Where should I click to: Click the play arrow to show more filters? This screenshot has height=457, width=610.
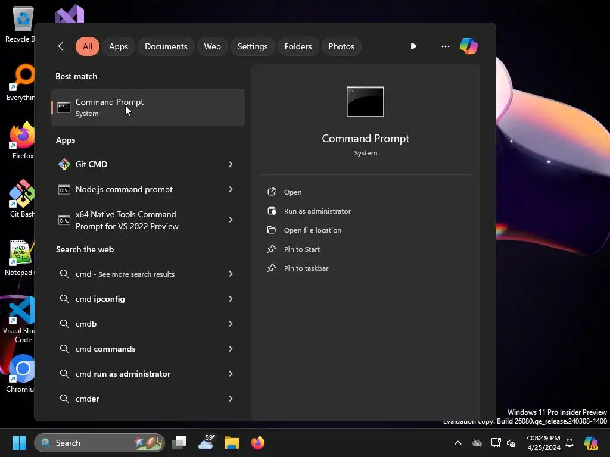[413, 46]
